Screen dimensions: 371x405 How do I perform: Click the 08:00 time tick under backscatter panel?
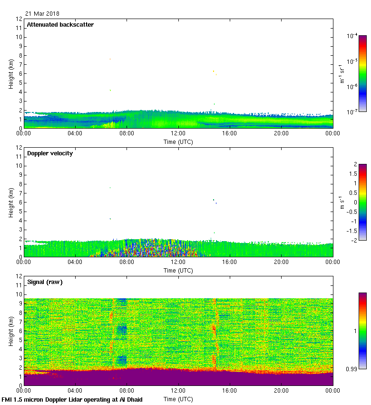coord(127,133)
